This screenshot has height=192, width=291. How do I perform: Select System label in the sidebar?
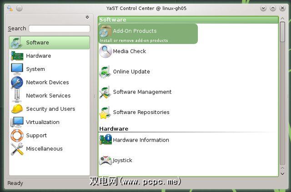pos(35,69)
